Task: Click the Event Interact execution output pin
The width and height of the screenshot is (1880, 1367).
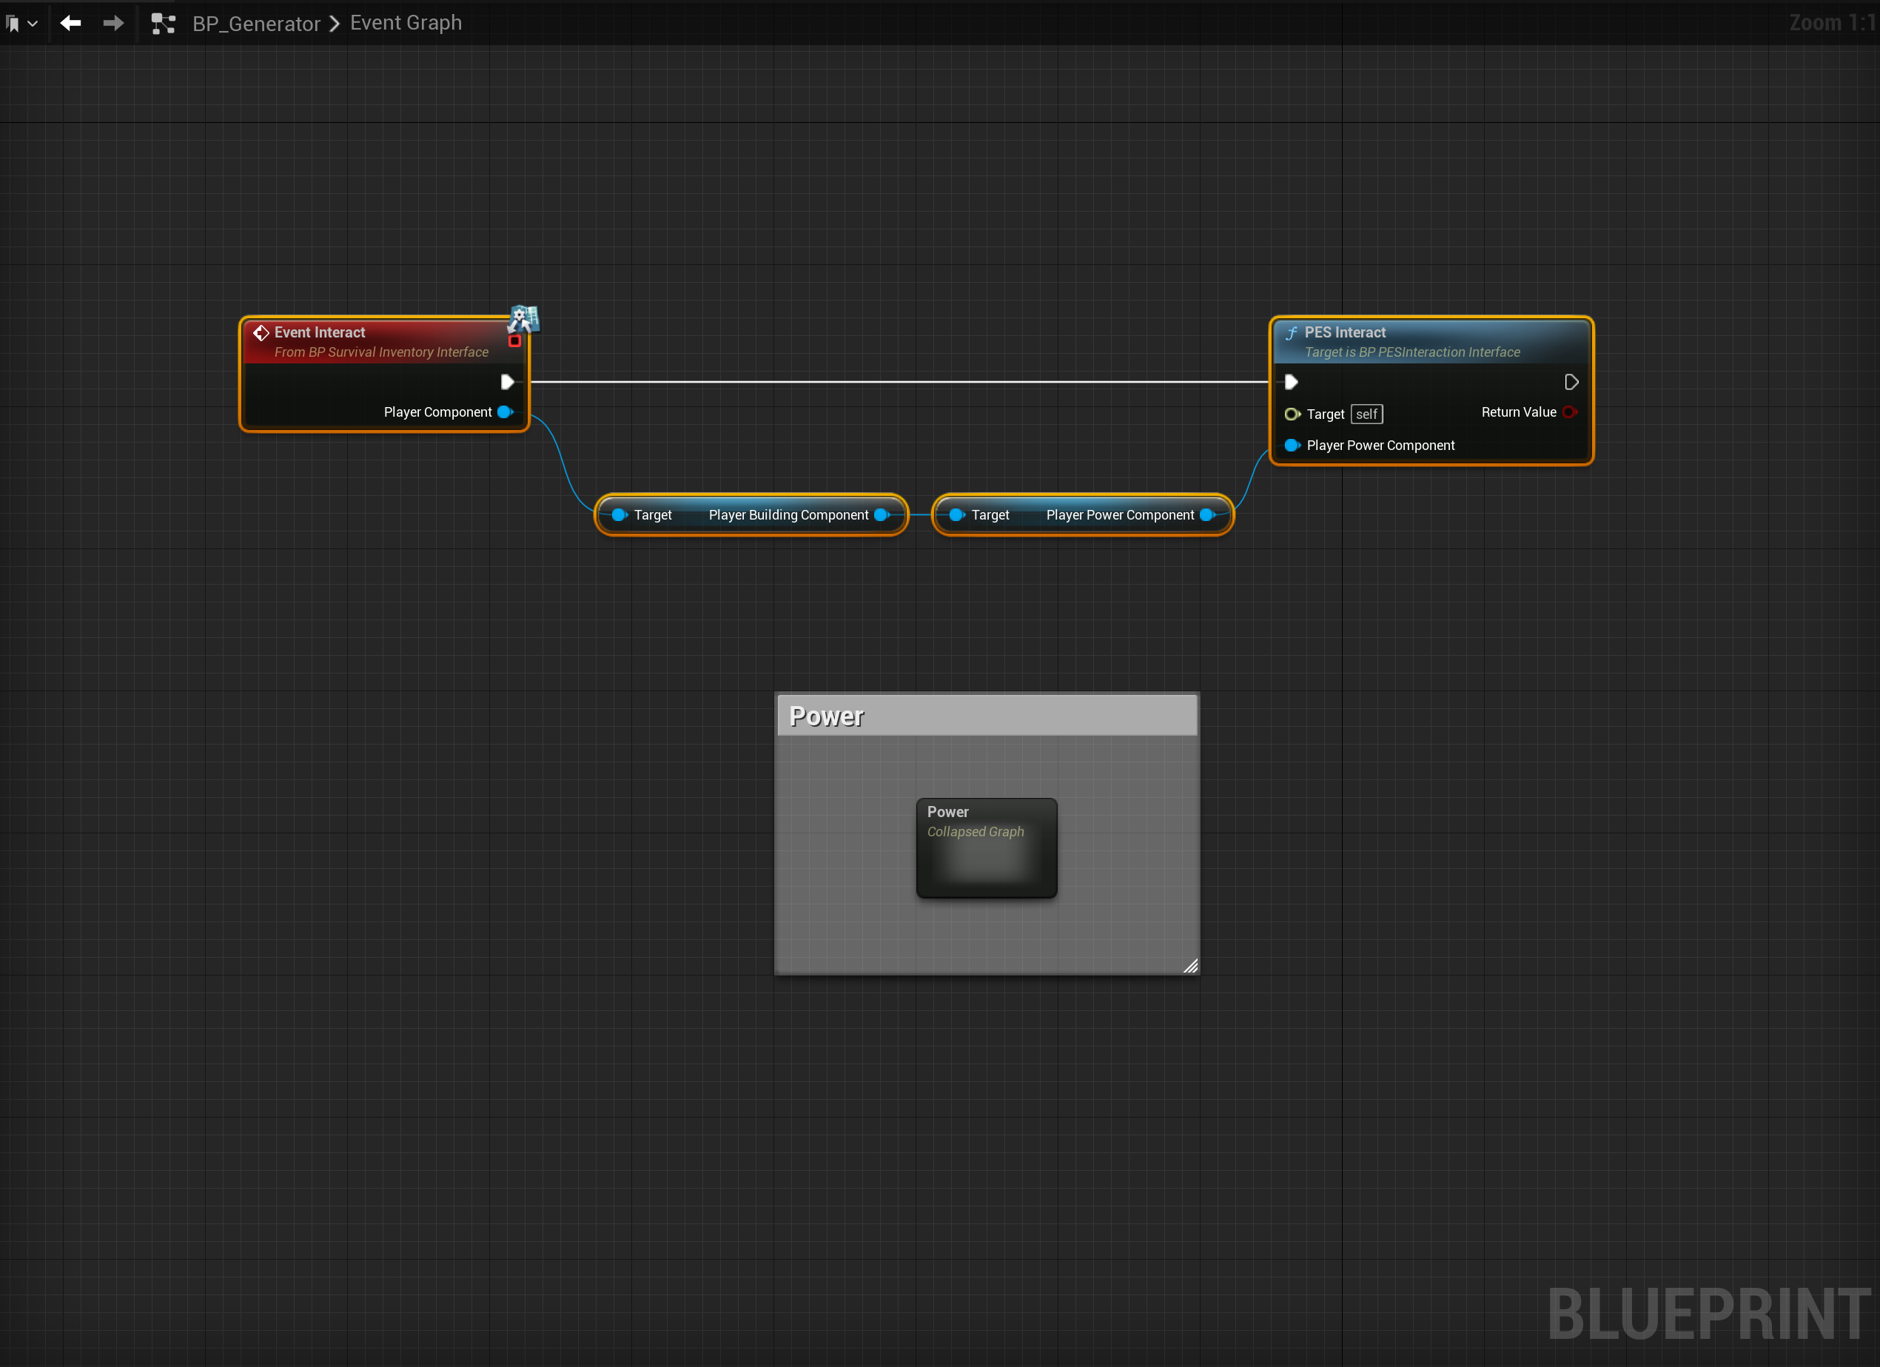Action: coord(507,382)
